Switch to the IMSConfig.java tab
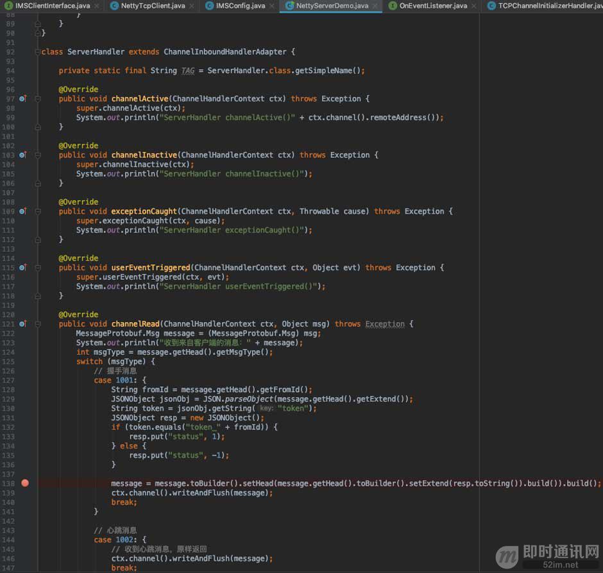The width and height of the screenshot is (603, 573). [240, 6]
